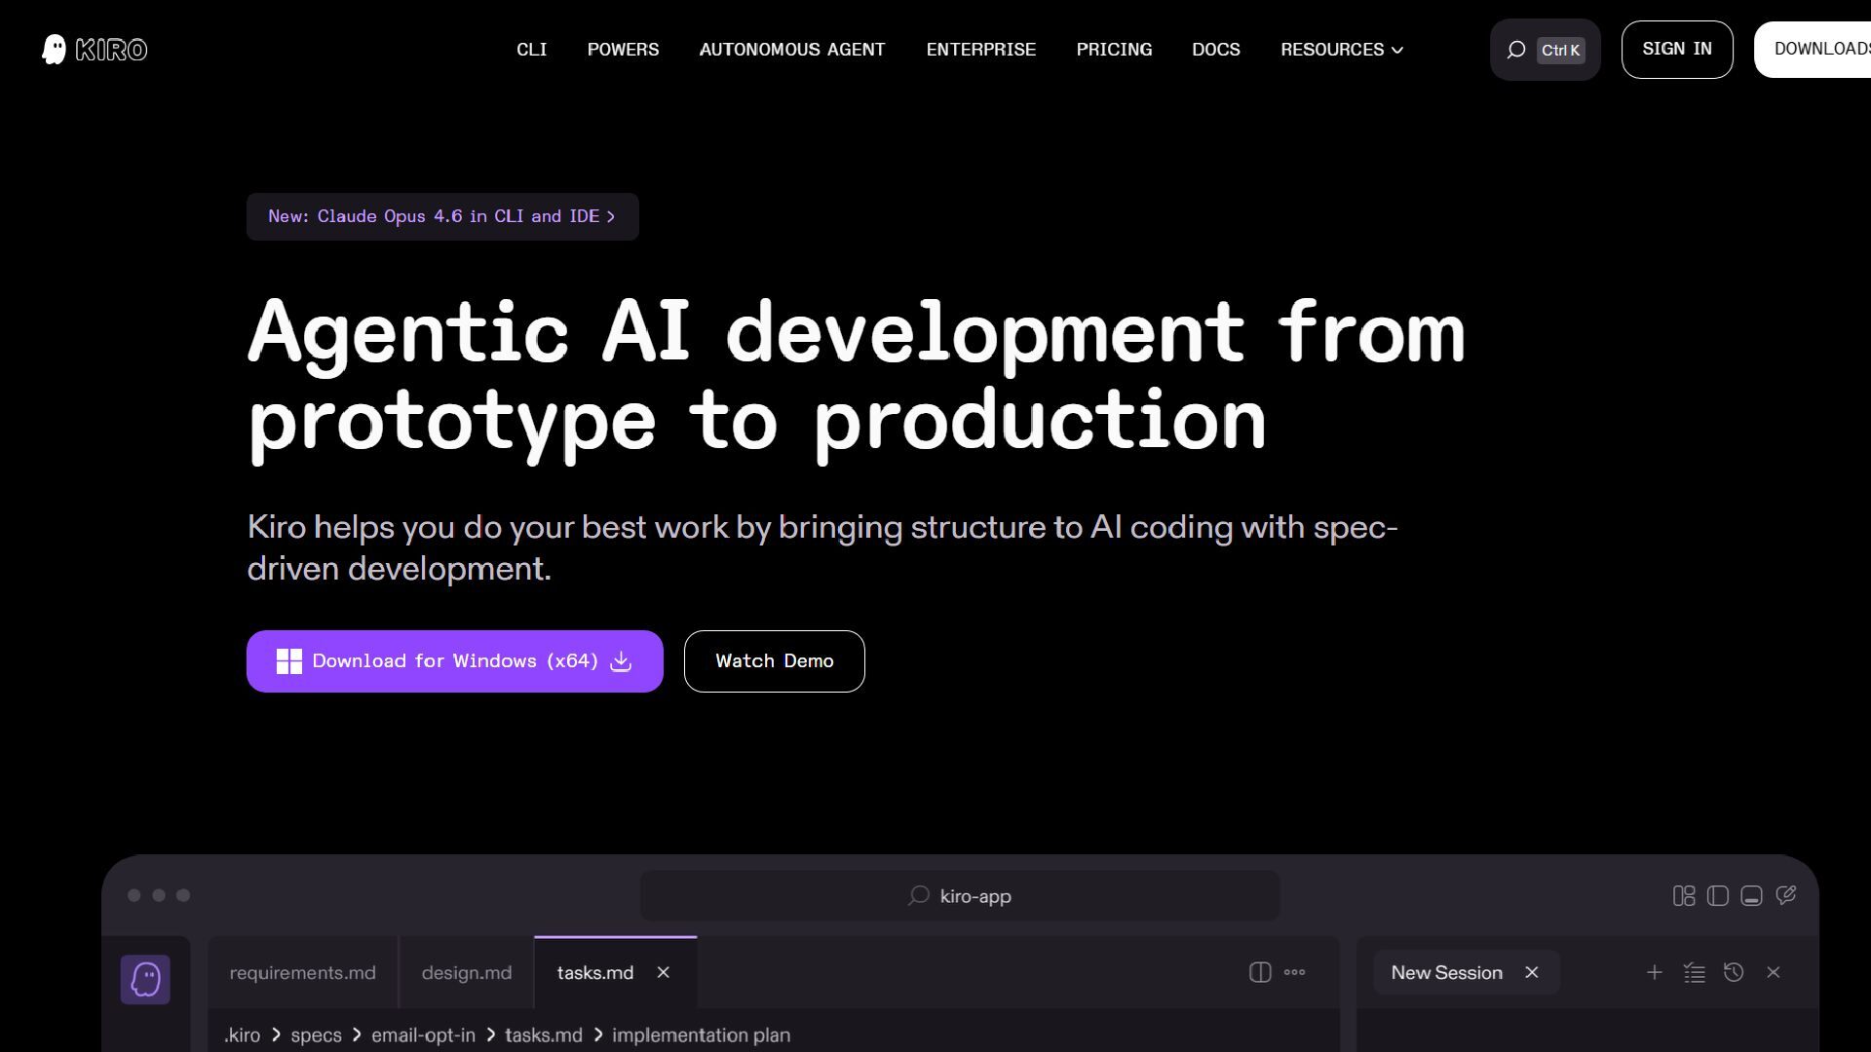Toggle the primary sidebar panel icon
1871x1052 pixels.
click(1718, 896)
